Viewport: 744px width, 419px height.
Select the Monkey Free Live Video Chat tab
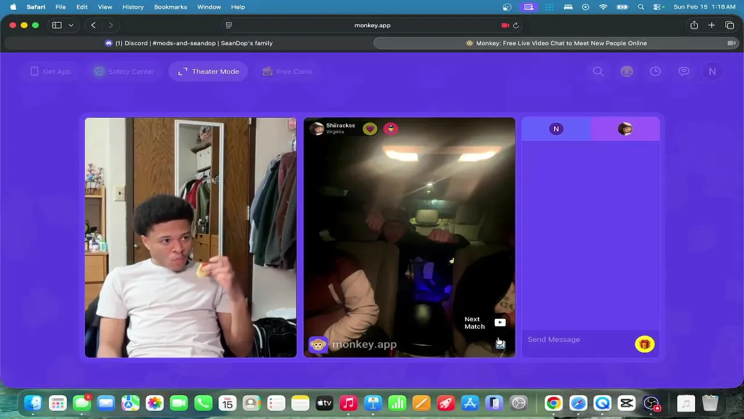[x=556, y=43]
